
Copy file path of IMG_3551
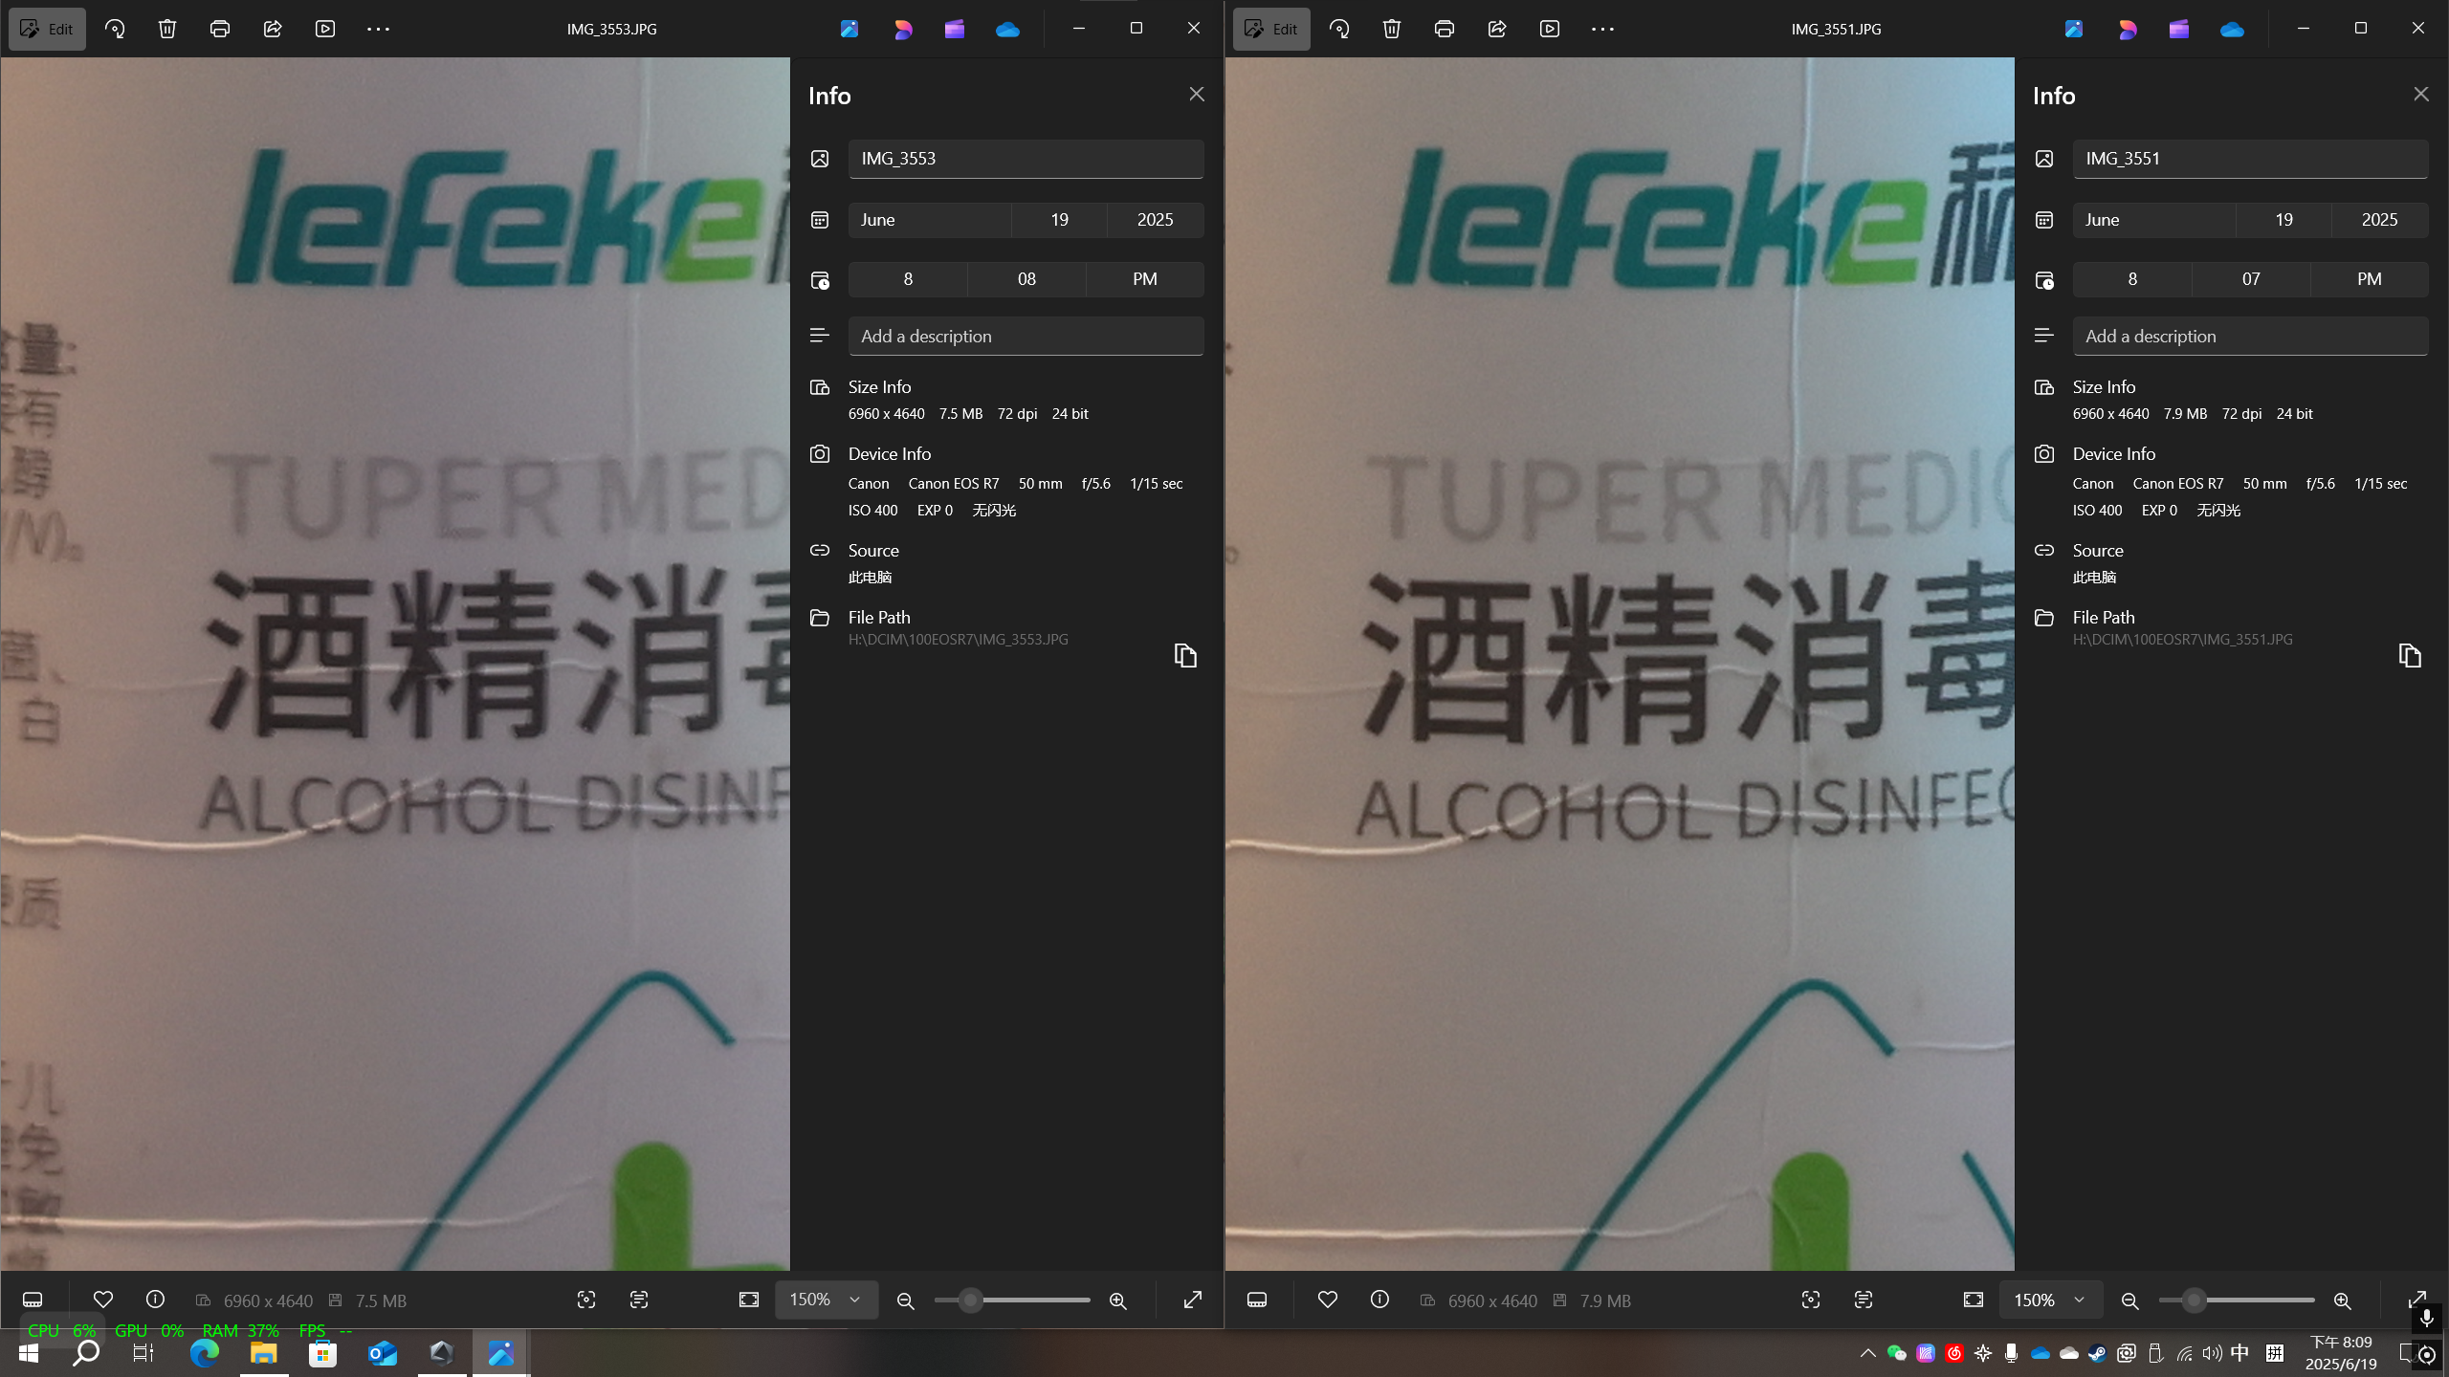(2410, 655)
